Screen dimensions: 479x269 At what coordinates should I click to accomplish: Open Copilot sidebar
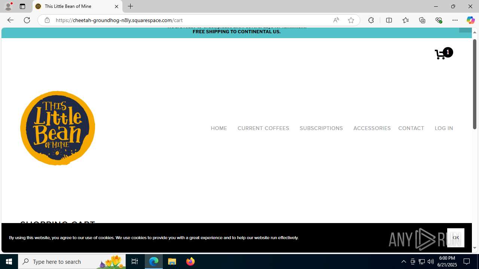pyautogui.click(x=470, y=20)
